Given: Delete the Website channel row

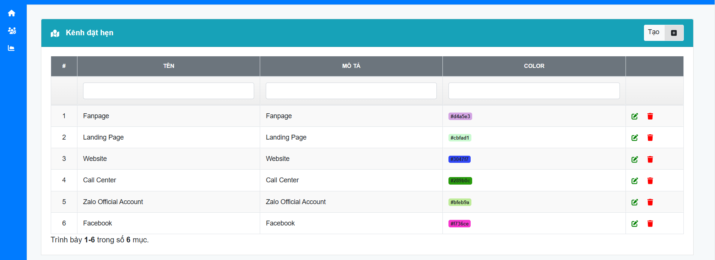Looking at the screenshot, I should click(650, 159).
